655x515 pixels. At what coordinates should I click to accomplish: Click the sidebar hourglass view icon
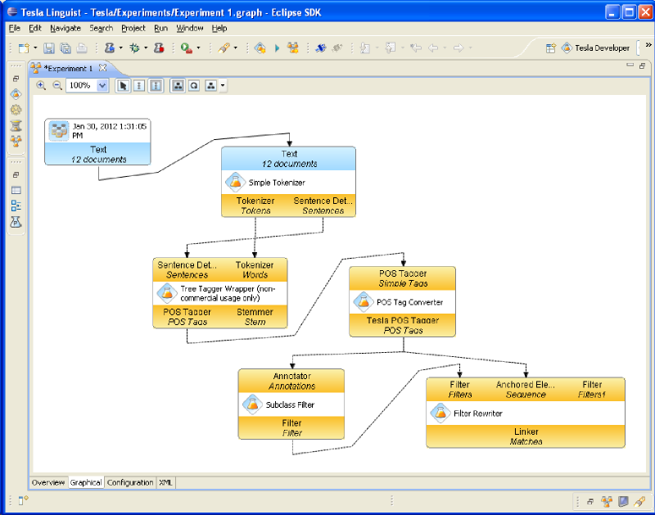tap(16, 126)
